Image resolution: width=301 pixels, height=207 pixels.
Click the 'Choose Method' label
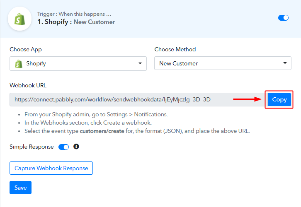coord(175,49)
